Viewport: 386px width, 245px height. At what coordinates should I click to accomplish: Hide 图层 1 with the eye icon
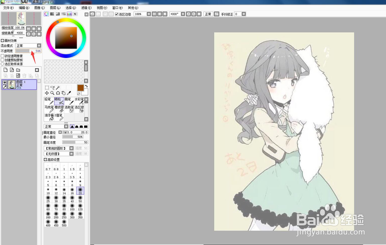tap(5, 83)
